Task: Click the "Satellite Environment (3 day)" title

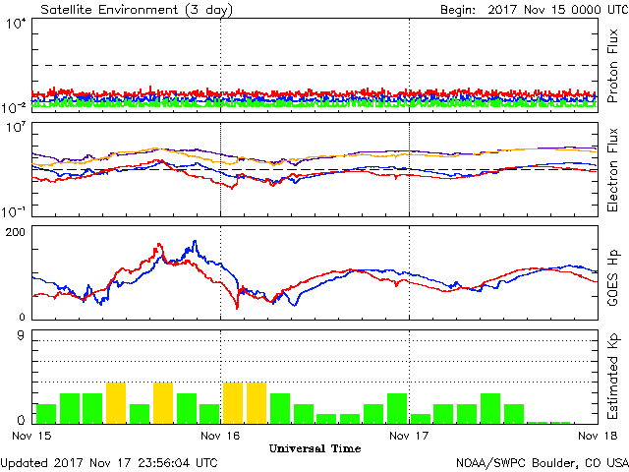Action: pos(137,9)
